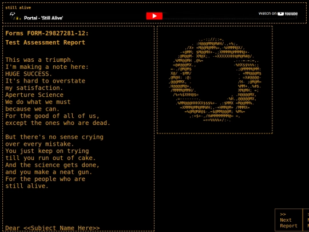This screenshot has height=232, width=309.
Task: Click the 'This was a triumph.' line
Action: point(39,60)
